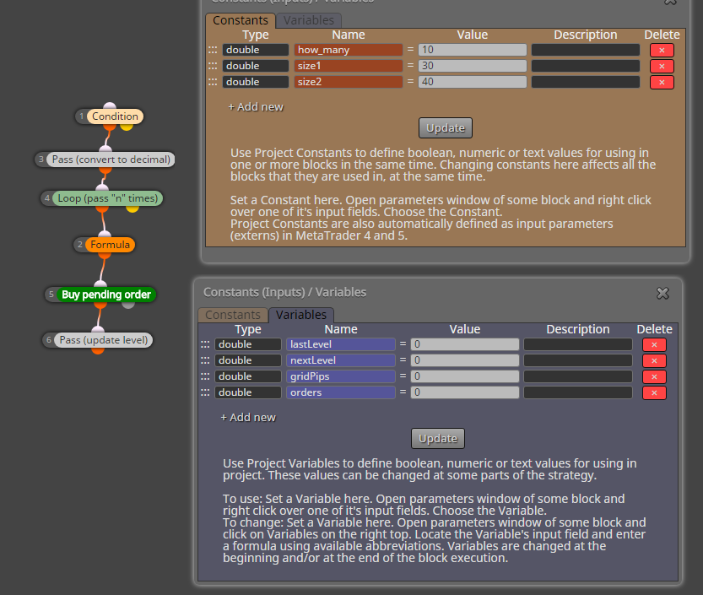
Task: Click Update button in Constants panel
Action: coord(446,128)
